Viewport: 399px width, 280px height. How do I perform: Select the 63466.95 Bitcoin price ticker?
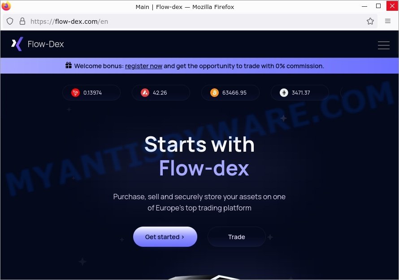(x=230, y=93)
